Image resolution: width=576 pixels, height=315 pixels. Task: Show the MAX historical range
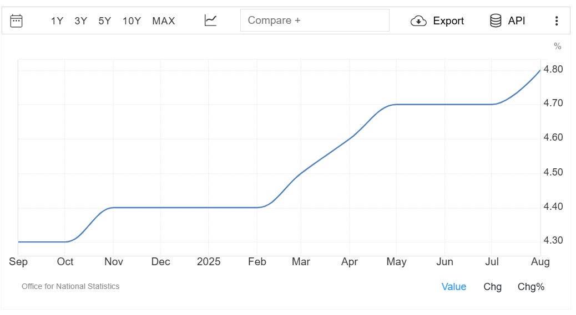click(x=164, y=21)
